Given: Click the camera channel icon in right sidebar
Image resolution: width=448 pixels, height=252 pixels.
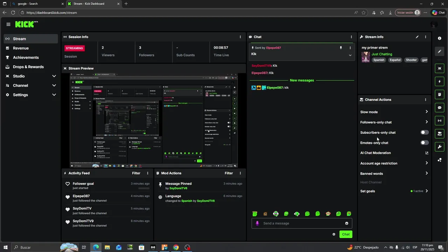Looking at the screenshot, I should 440,134.
